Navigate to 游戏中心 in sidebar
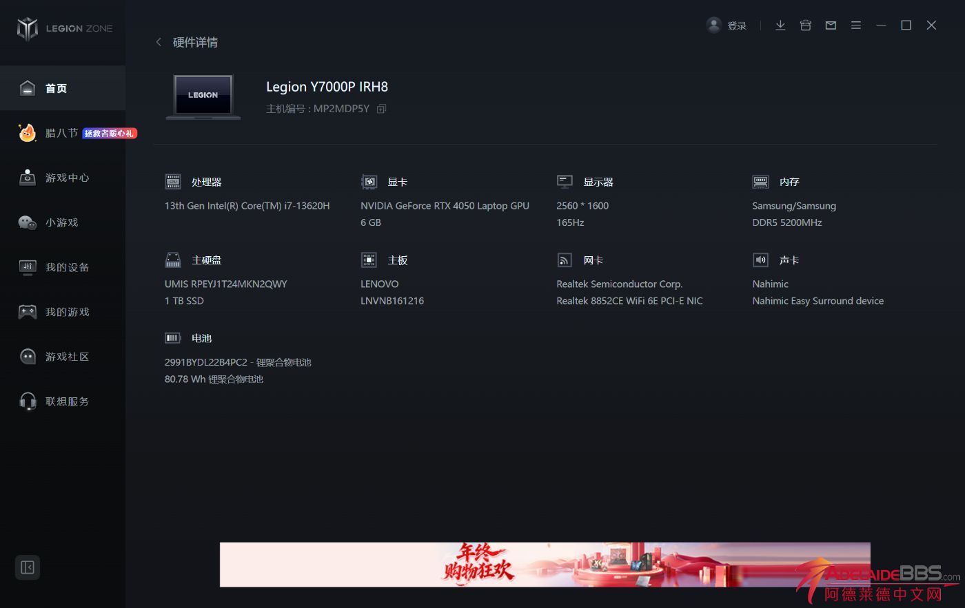 coord(67,178)
